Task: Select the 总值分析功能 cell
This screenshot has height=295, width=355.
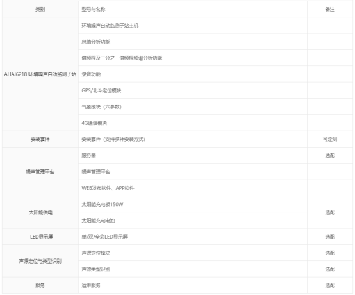Action: pos(193,42)
